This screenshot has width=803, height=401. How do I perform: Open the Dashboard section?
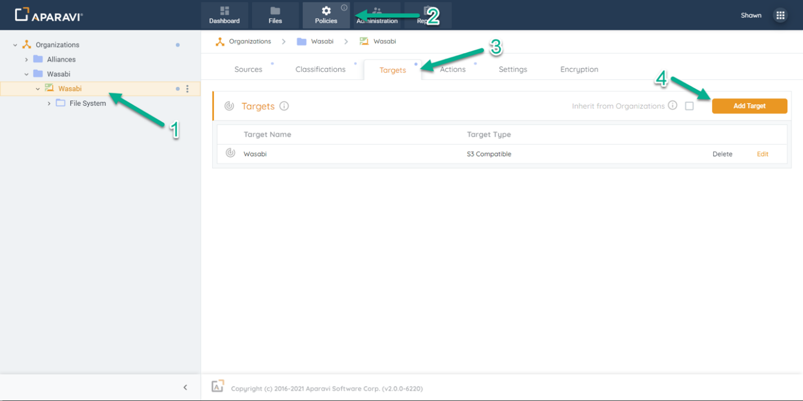pos(225,15)
